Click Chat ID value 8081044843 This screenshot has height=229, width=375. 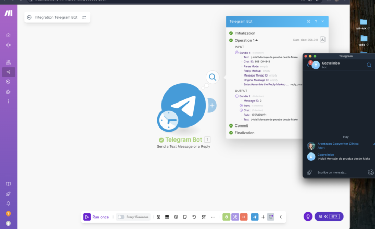[x=262, y=61]
